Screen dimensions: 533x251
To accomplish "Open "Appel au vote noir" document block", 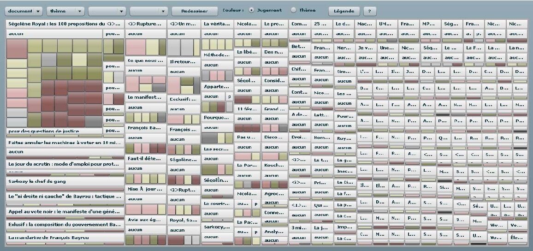I will pos(65,211).
